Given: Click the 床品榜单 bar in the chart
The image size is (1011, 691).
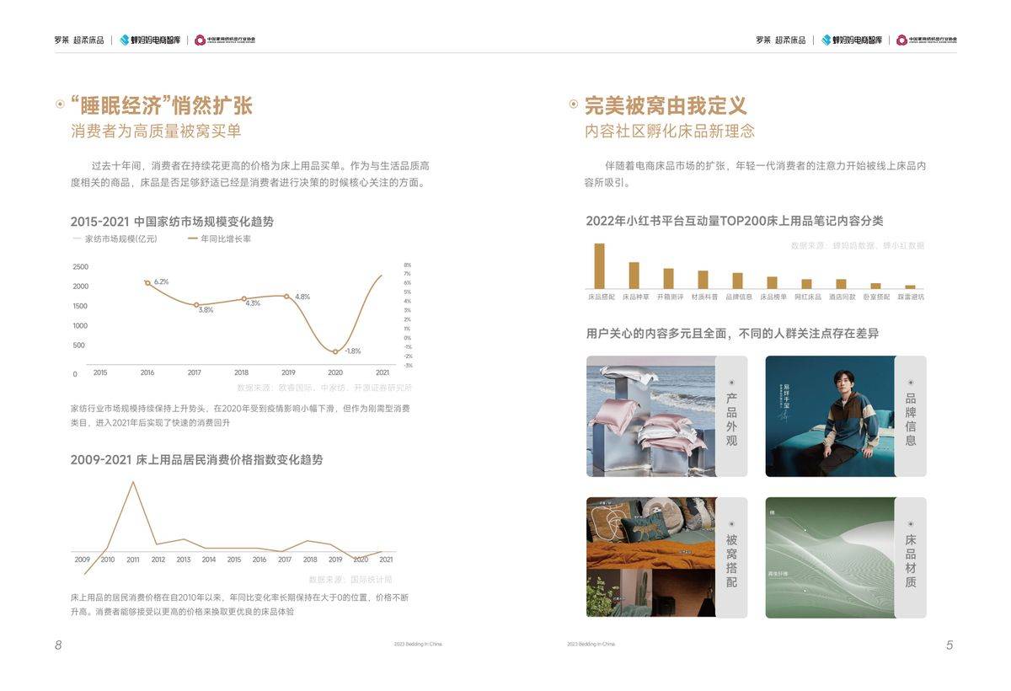Looking at the screenshot, I should coord(773,283).
